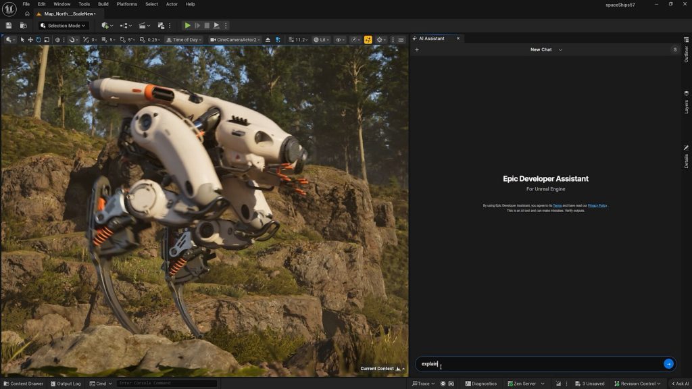
Task: Click the 3 Unsaved button
Action: pos(589,384)
